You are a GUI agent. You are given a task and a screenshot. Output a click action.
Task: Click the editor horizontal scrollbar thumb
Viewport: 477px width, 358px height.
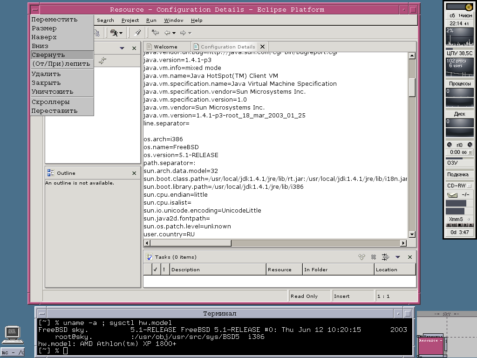tap(191, 243)
